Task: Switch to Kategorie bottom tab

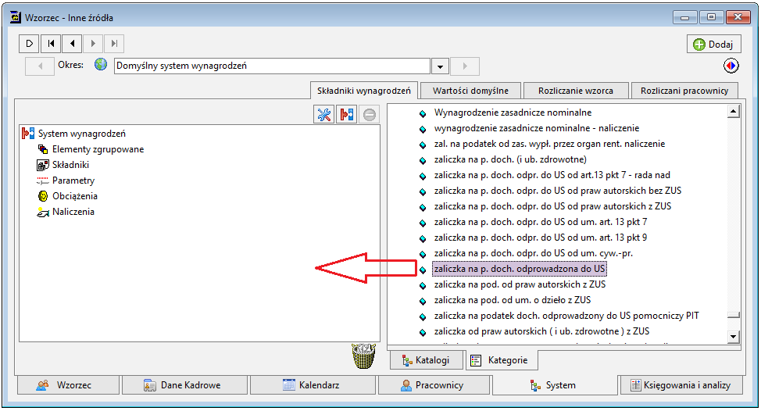Action: coord(501,360)
